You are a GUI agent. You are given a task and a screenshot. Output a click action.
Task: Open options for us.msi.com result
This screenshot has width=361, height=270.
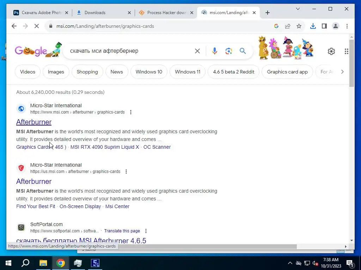[126, 172]
